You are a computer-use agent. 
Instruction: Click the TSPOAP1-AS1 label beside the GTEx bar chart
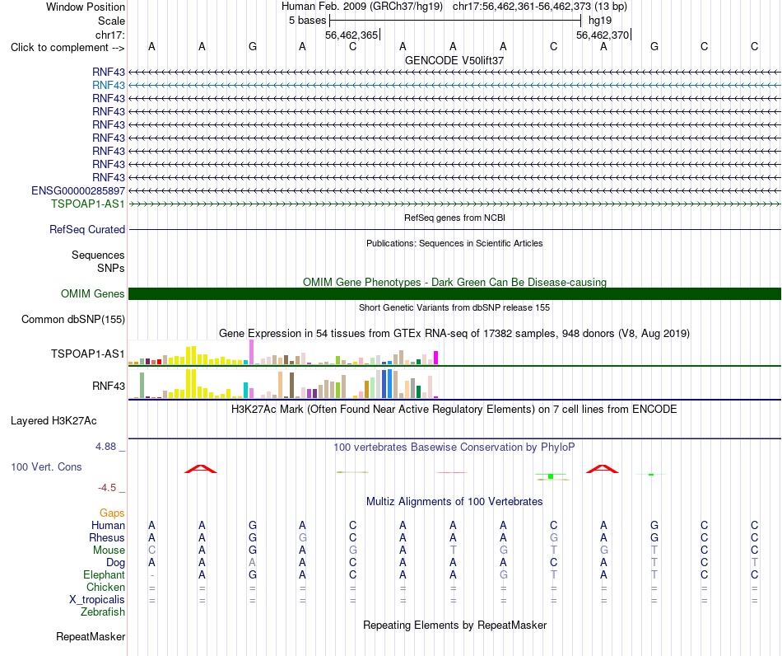point(88,354)
